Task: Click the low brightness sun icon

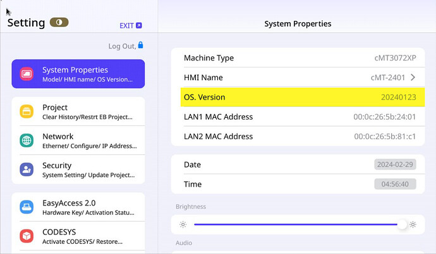Action: click(183, 224)
